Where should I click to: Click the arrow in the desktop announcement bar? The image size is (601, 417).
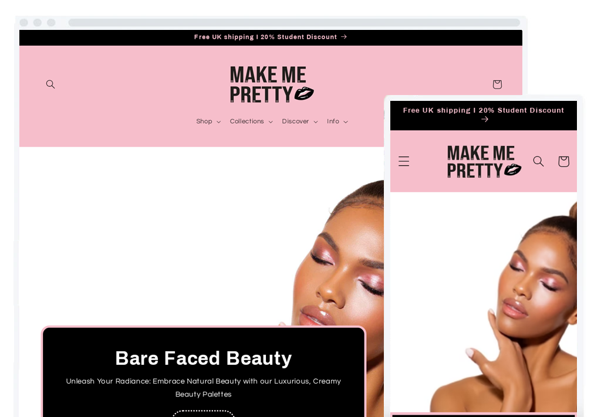coord(344,37)
